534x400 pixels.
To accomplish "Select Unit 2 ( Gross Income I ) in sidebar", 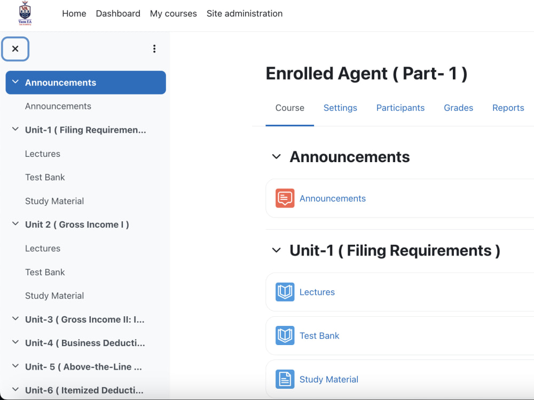I will click(x=77, y=225).
